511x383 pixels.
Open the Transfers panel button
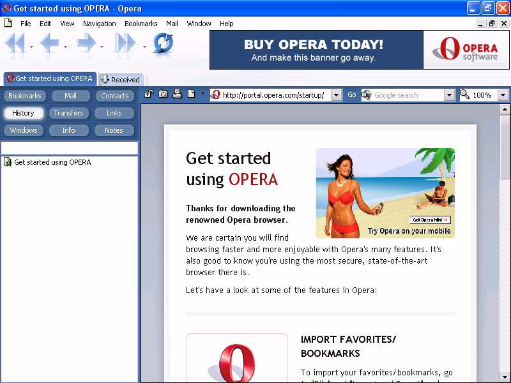tap(68, 113)
